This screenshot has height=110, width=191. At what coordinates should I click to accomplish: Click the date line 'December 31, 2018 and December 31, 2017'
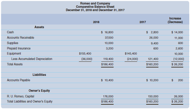tap(95, 10)
